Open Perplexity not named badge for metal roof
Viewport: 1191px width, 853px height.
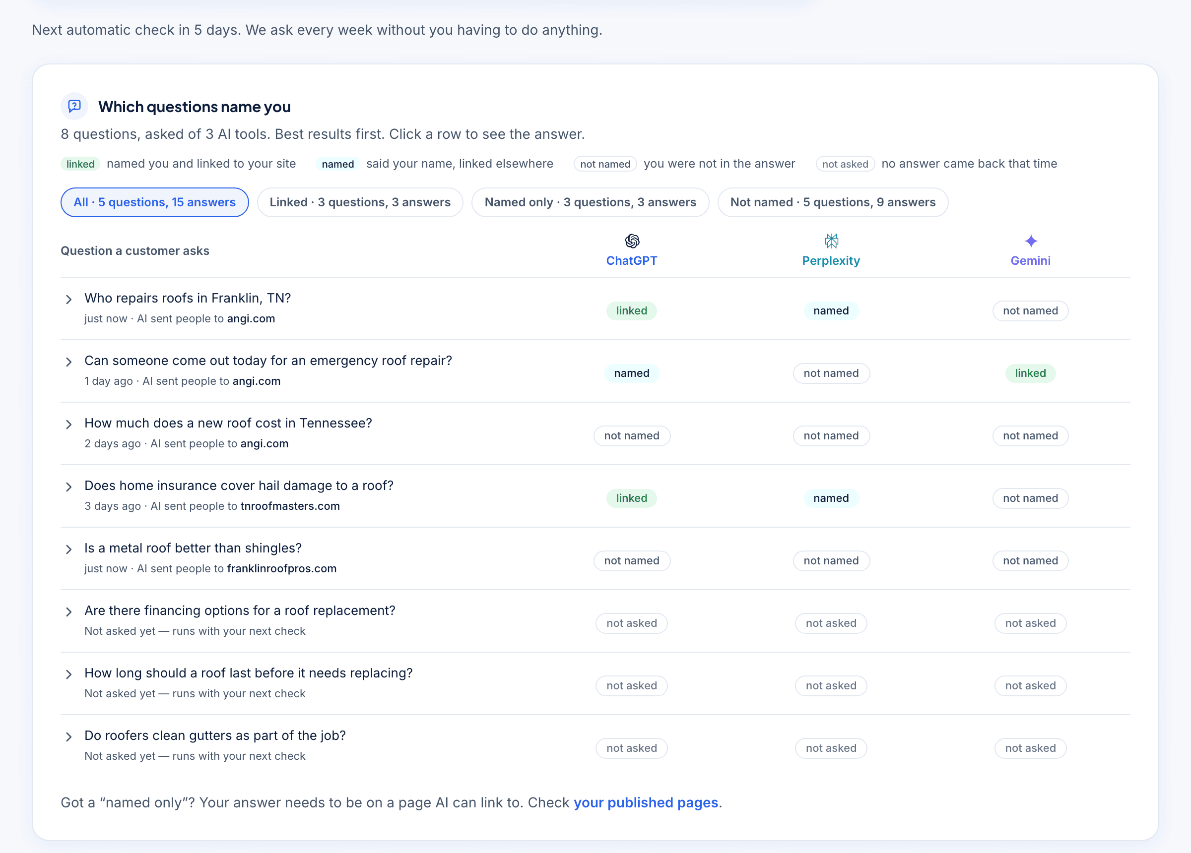tap(831, 560)
